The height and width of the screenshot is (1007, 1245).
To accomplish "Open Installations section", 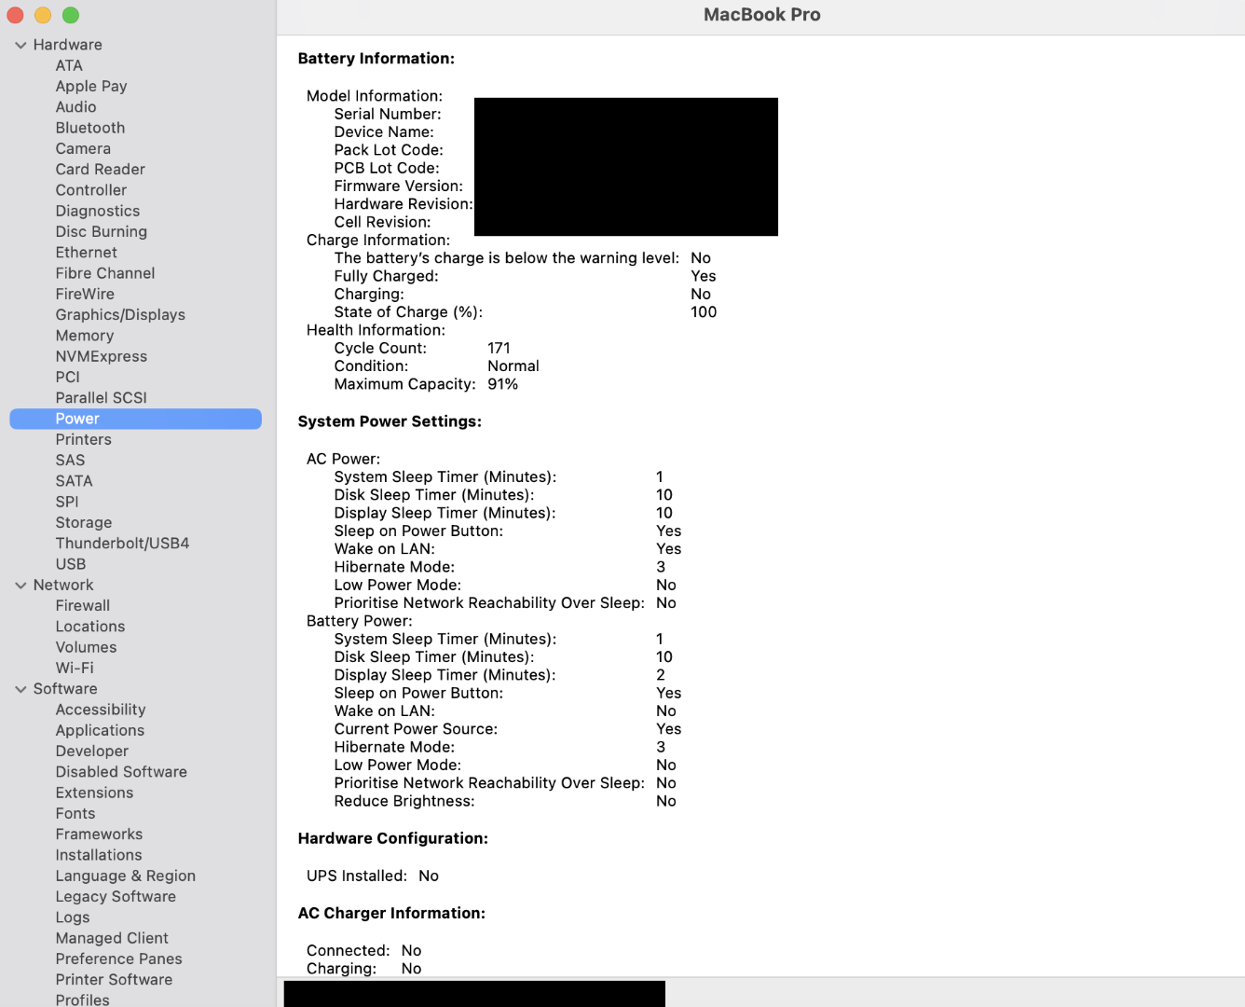I will (x=99, y=855).
